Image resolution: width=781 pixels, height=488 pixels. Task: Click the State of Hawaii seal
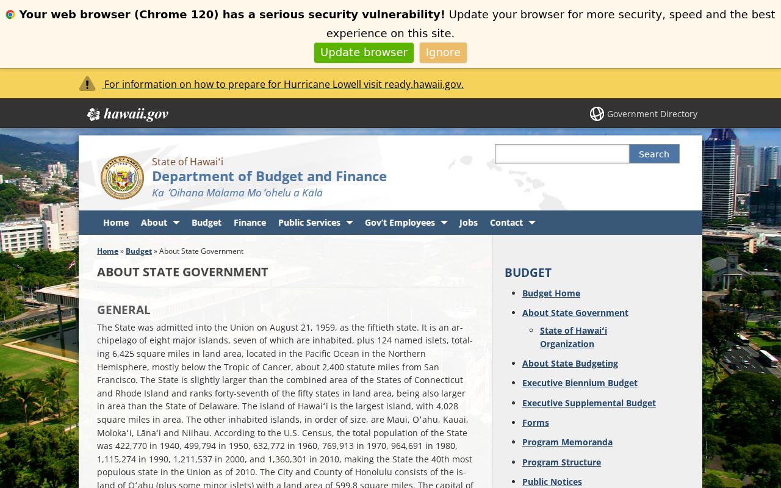[x=122, y=178]
